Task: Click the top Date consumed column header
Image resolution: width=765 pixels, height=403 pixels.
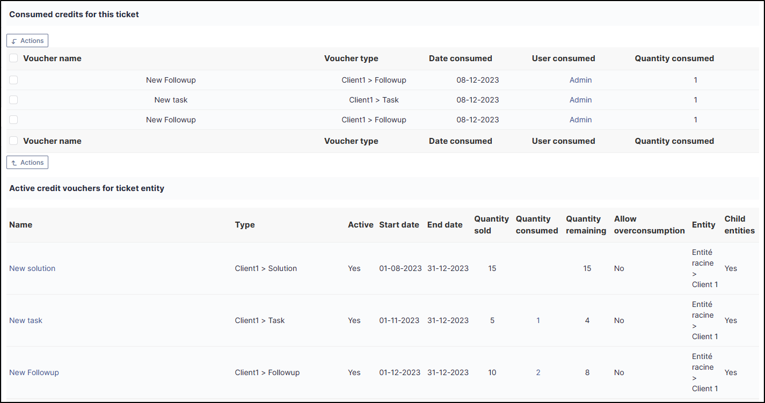Action: tap(460, 58)
